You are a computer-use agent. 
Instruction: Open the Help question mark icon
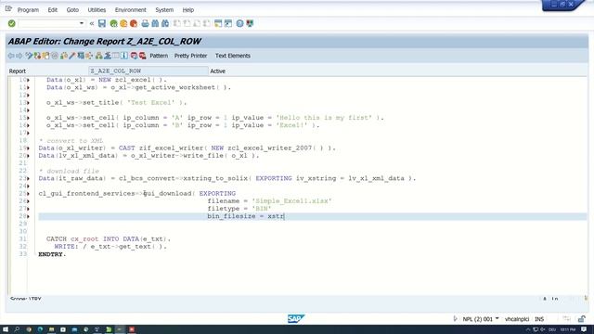click(239, 23)
